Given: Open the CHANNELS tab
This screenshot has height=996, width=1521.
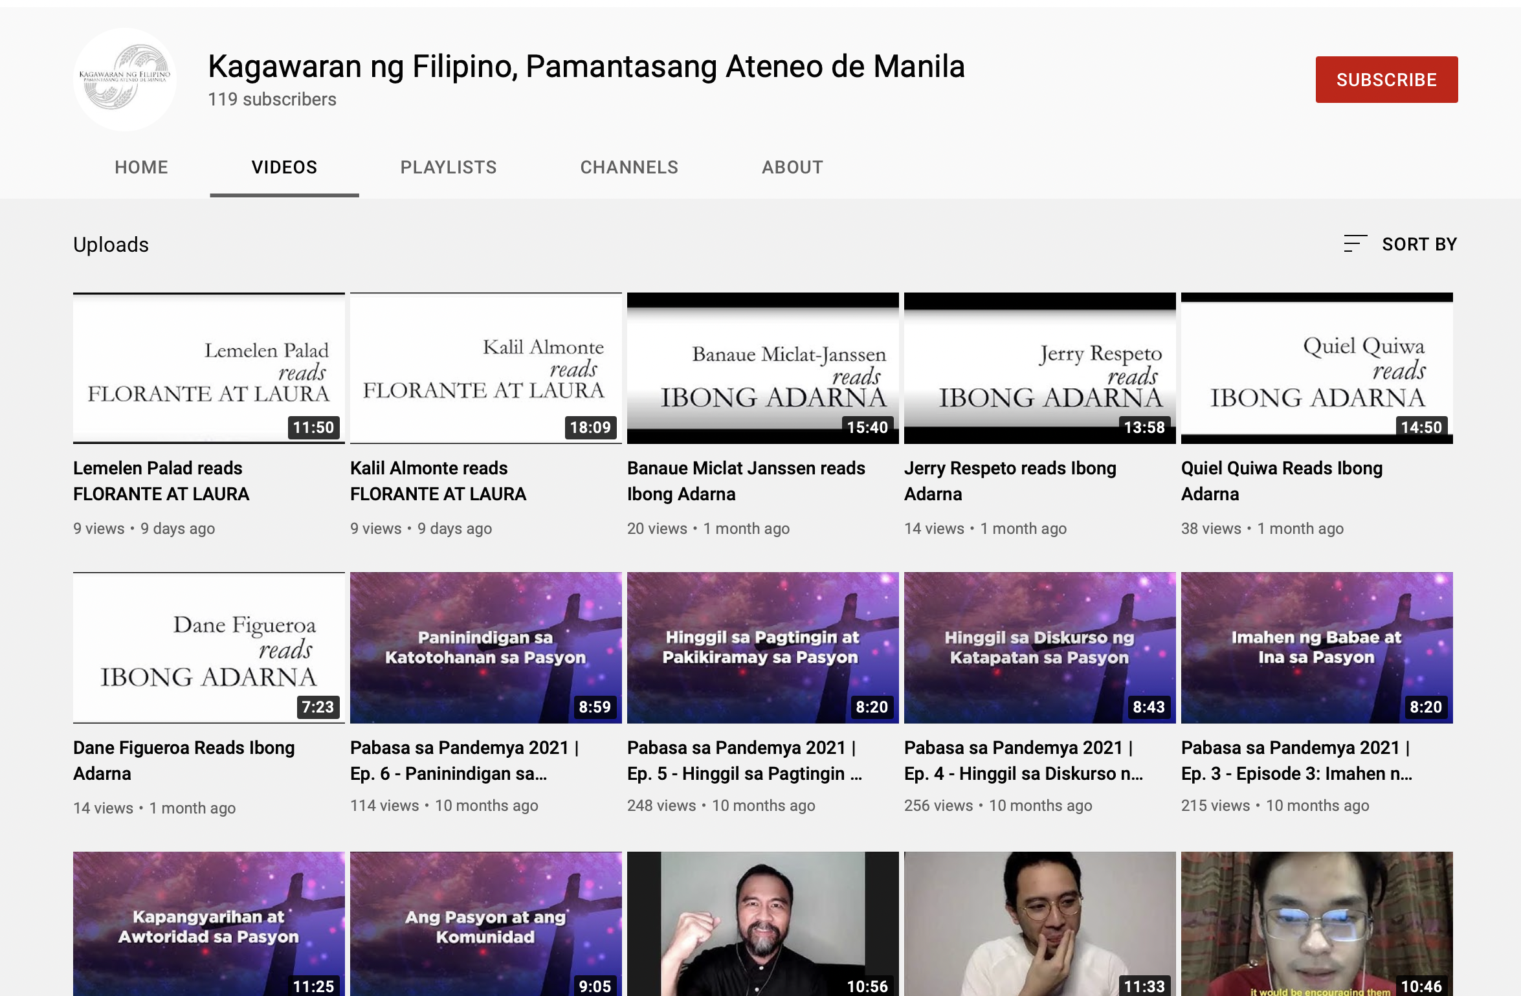Looking at the screenshot, I should click(628, 167).
